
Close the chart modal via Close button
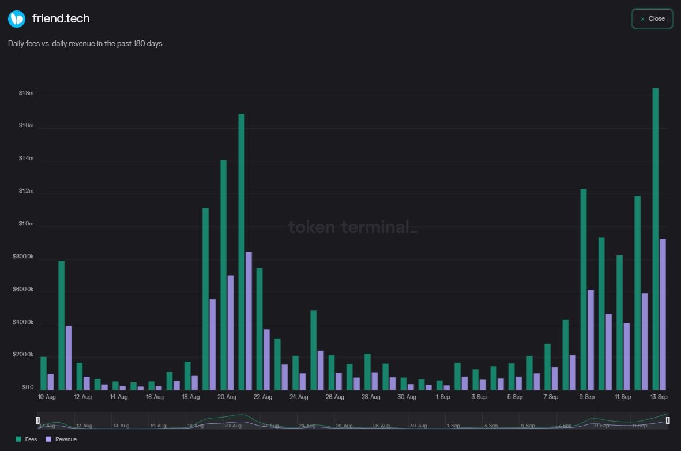[652, 18]
